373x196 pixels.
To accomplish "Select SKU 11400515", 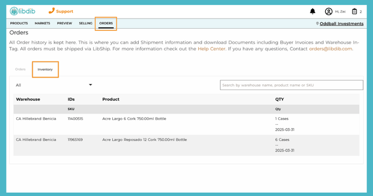I will click(75, 118).
